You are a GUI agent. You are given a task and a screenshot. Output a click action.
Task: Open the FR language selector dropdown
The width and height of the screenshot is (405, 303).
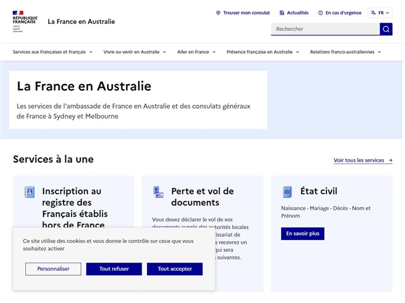380,13
